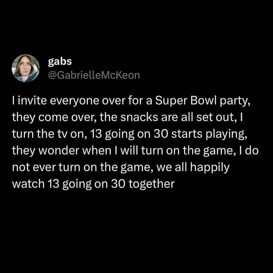The image size is (273, 273).
Task: Click the word snacks in the tweet
Action: pyautogui.click(x=139, y=117)
